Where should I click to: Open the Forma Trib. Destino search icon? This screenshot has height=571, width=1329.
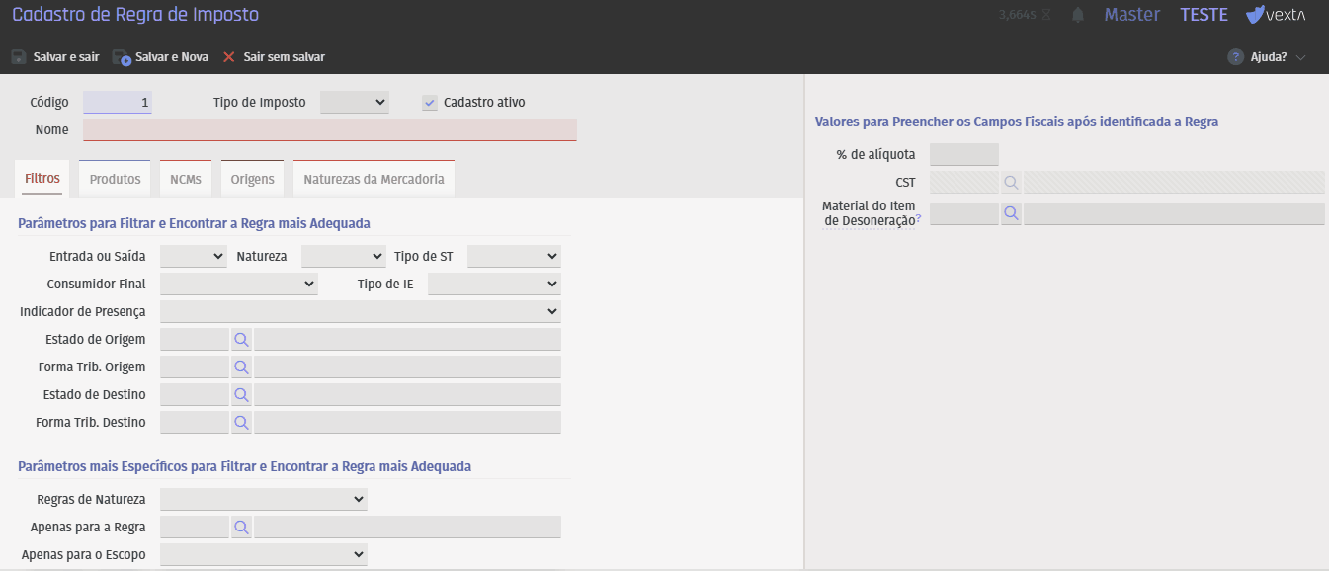(x=241, y=423)
